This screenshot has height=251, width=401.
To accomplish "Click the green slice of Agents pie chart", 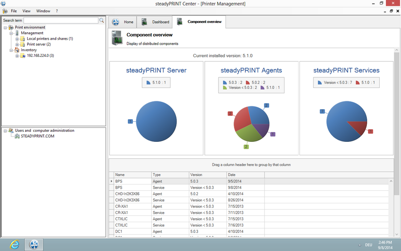I will point(248,133).
